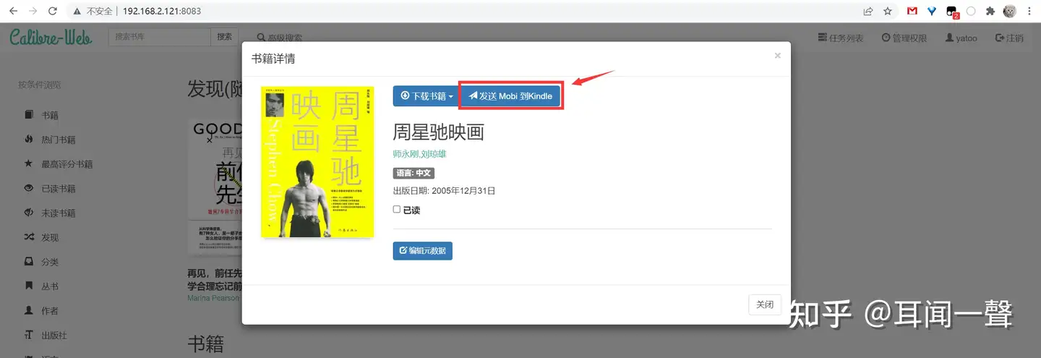Click the Calibre-Web logo

[51, 36]
